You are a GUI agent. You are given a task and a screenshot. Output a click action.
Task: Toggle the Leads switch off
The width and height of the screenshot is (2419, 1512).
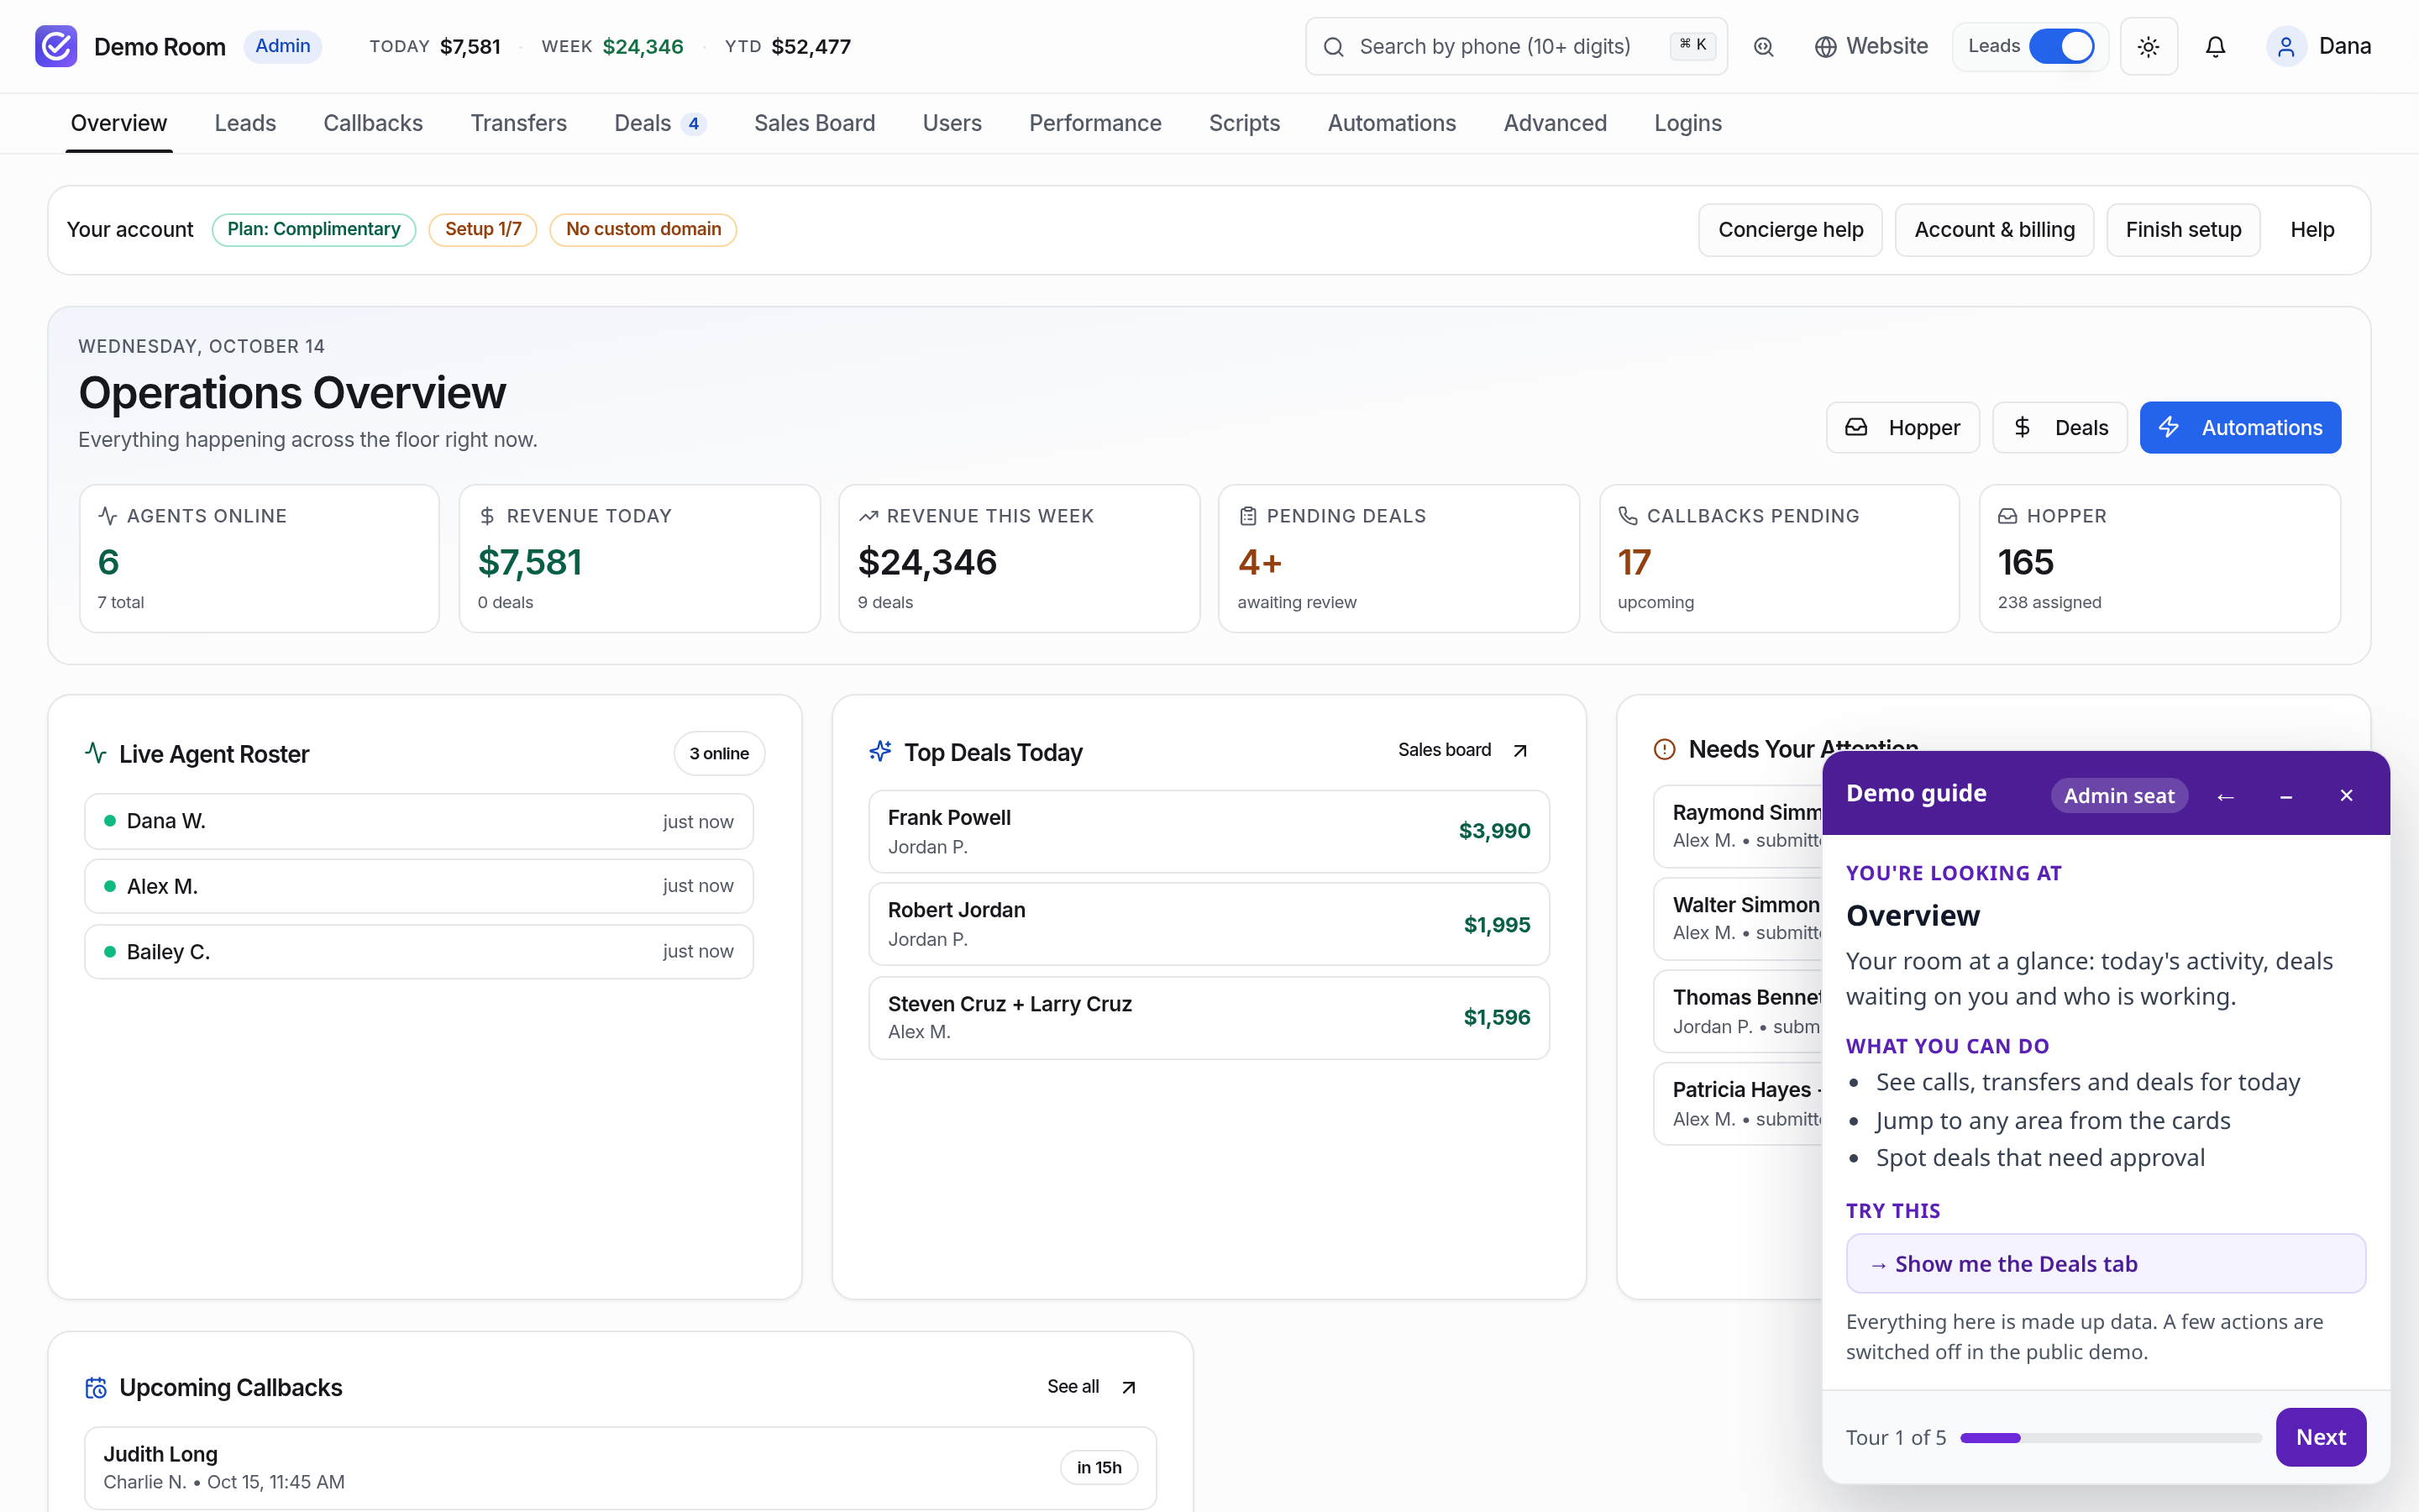[2061, 46]
